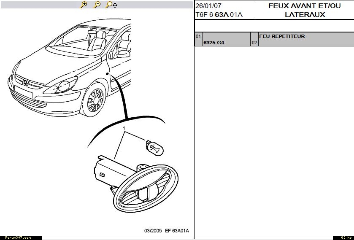Click the 02 quantity cell
Image resolution: width=354 pixels, height=240 pixels.
(x=254, y=43)
